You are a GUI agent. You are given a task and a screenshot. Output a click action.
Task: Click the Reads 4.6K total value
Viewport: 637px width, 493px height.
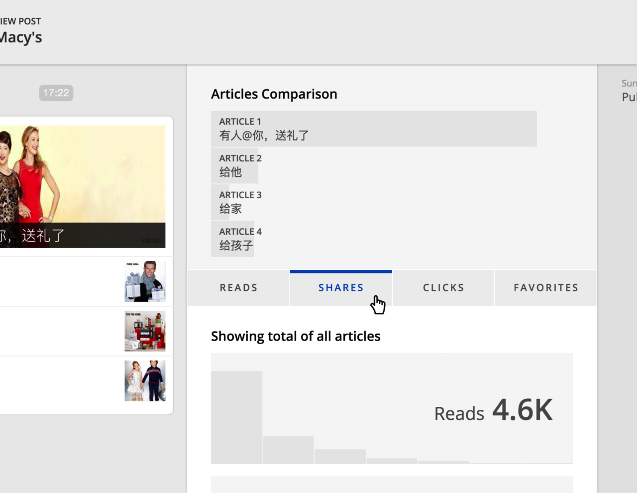[x=493, y=410]
